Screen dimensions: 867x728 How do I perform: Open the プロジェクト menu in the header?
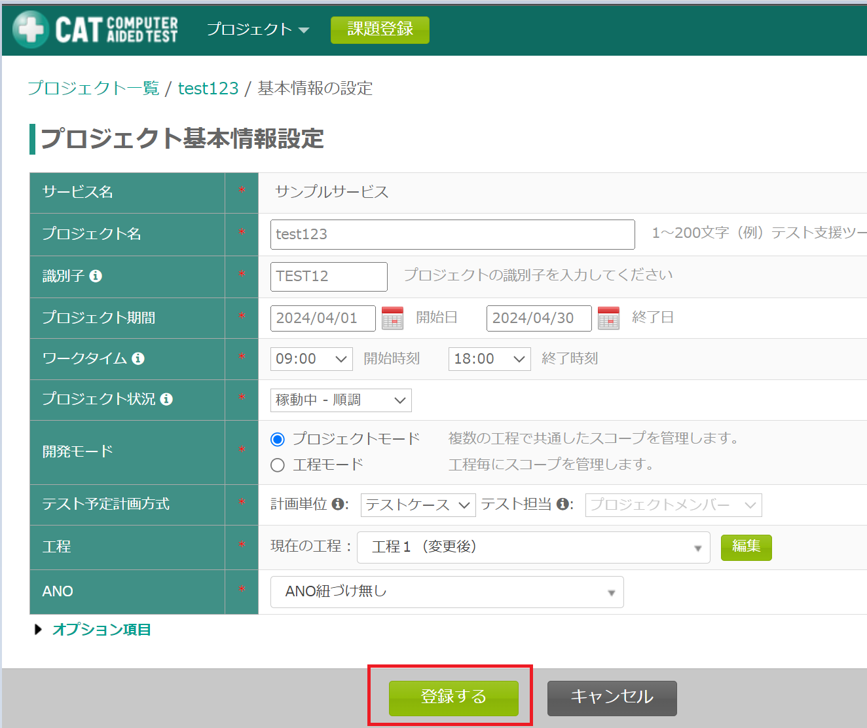(257, 29)
